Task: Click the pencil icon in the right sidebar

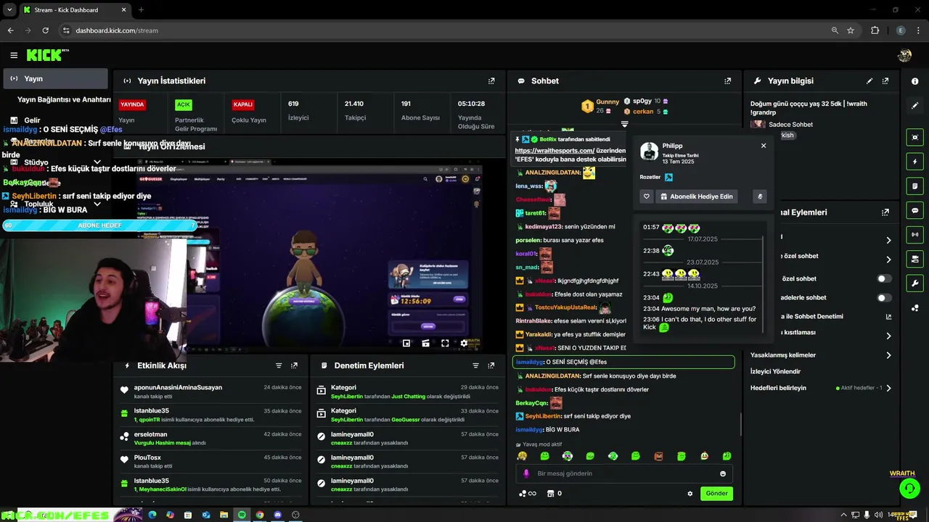Action: tap(914, 106)
